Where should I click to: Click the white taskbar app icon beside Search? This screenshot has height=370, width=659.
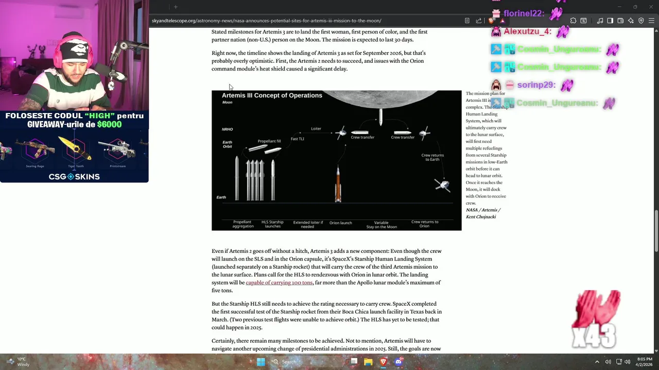point(354,362)
